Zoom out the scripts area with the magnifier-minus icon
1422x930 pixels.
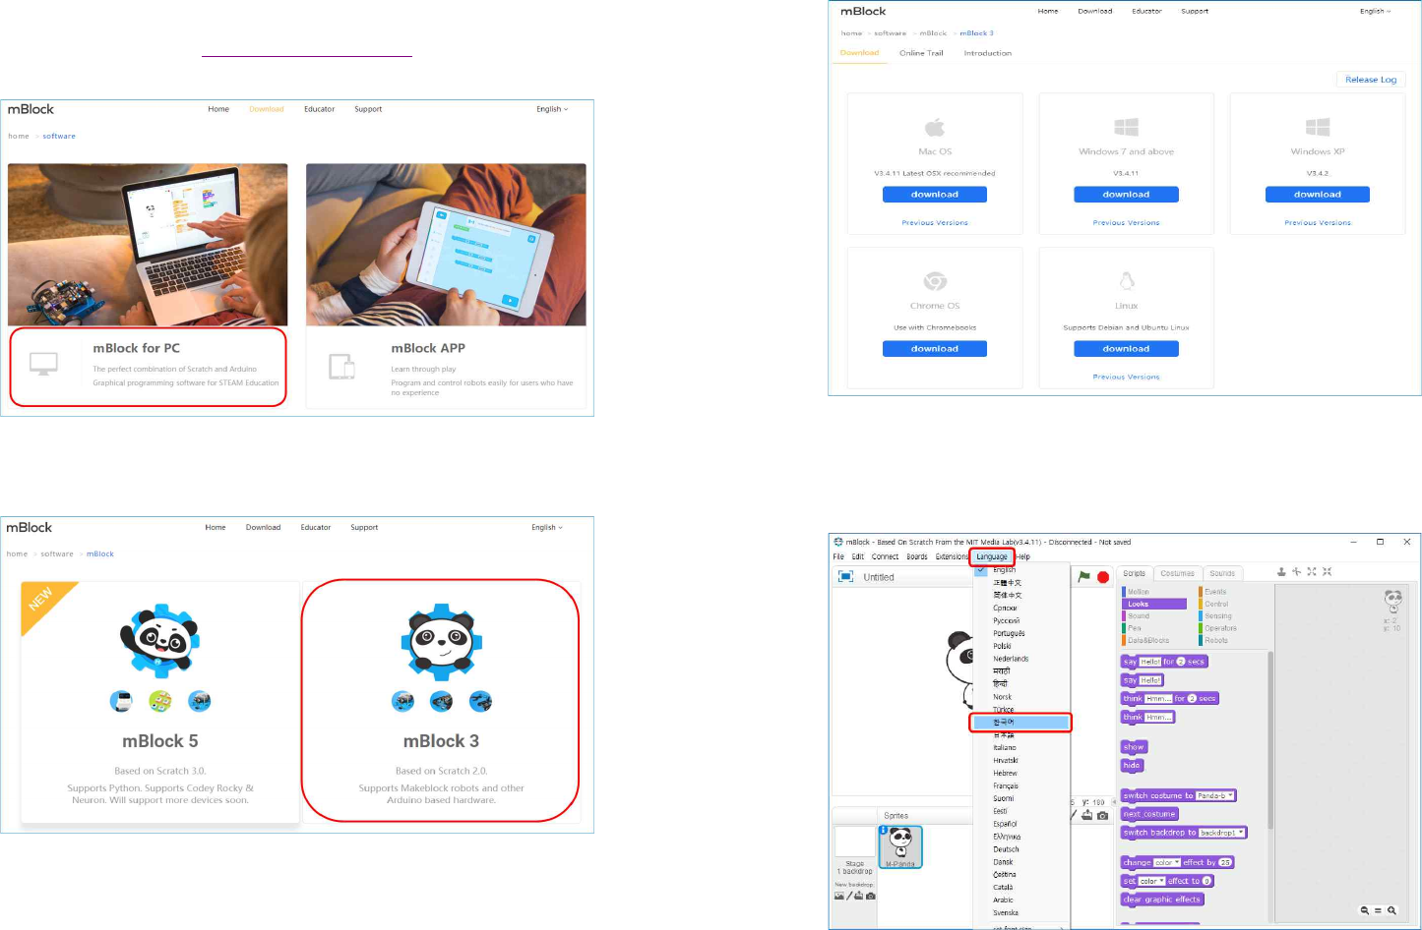(x=1365, y=910)
